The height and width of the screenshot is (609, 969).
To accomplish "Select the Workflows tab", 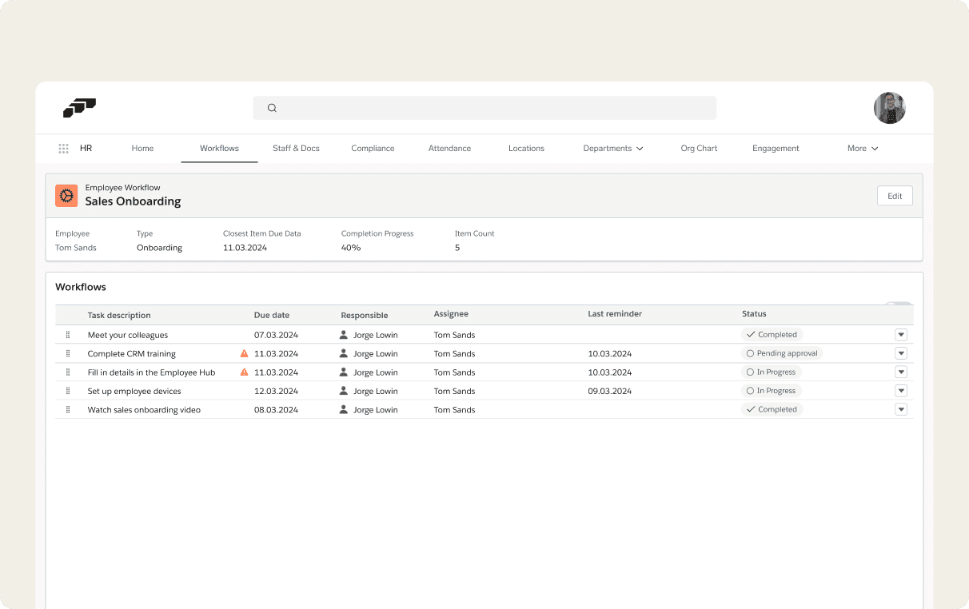I will click(x=219, y=149).
